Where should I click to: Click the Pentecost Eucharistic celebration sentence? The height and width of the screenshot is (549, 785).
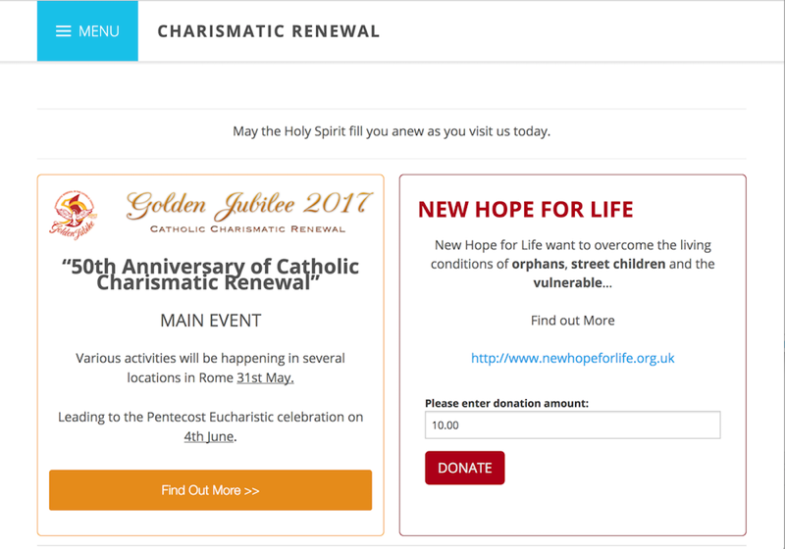tap(210, 426)
